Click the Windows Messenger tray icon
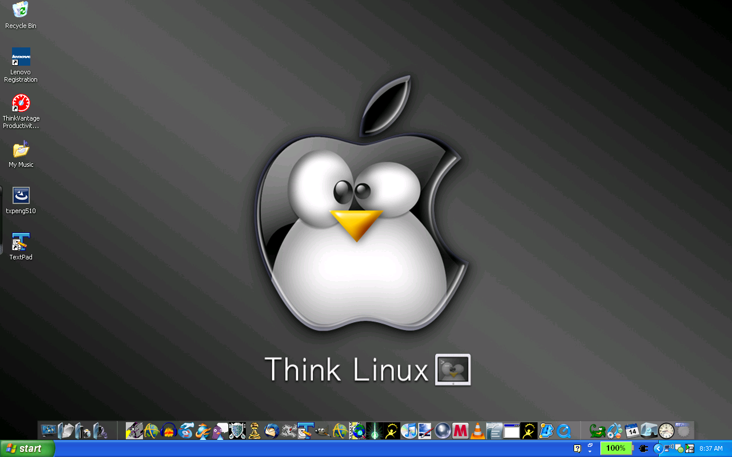Image resolution: width=732 pixels, height=457 pixels. [x=679, y=448]
